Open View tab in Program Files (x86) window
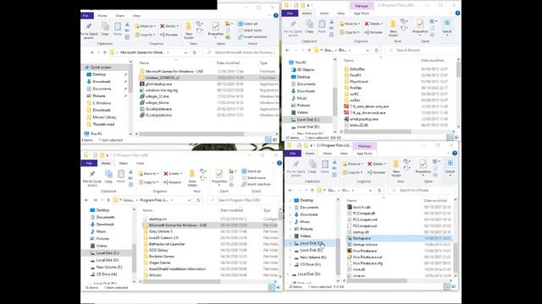The width and height of the screenshot is (542, 304). pos(140,163)
